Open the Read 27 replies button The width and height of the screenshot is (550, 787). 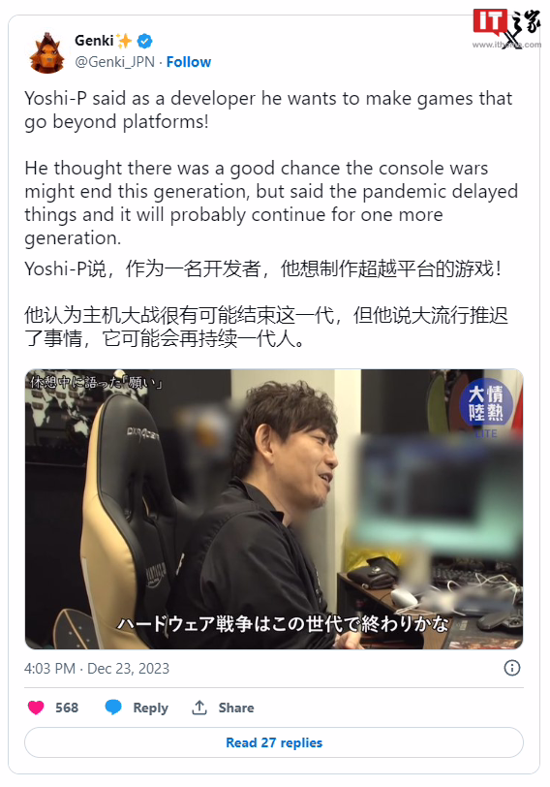(274, 742)
